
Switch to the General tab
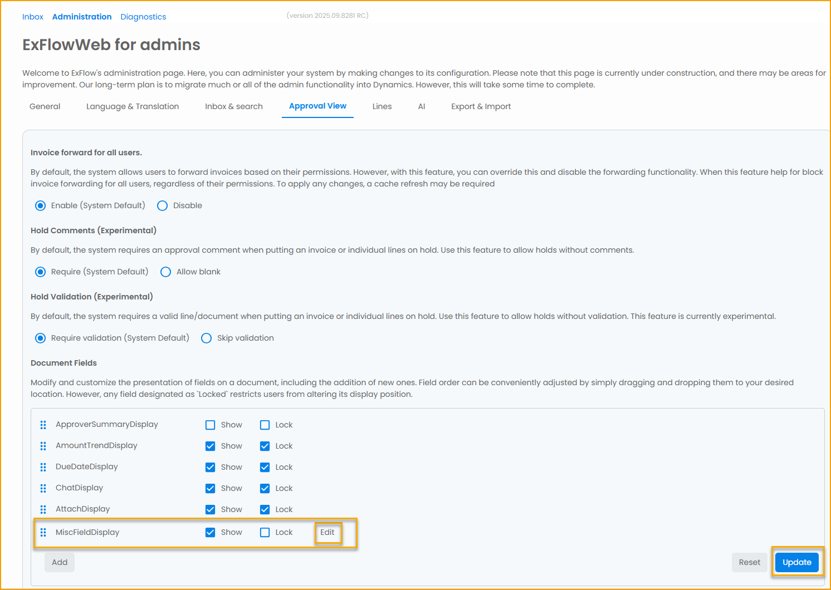pos(45,106)
